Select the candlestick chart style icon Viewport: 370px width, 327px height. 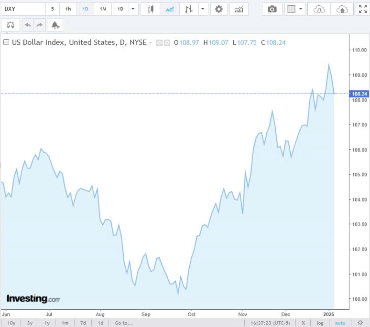[x=151, y=9]
